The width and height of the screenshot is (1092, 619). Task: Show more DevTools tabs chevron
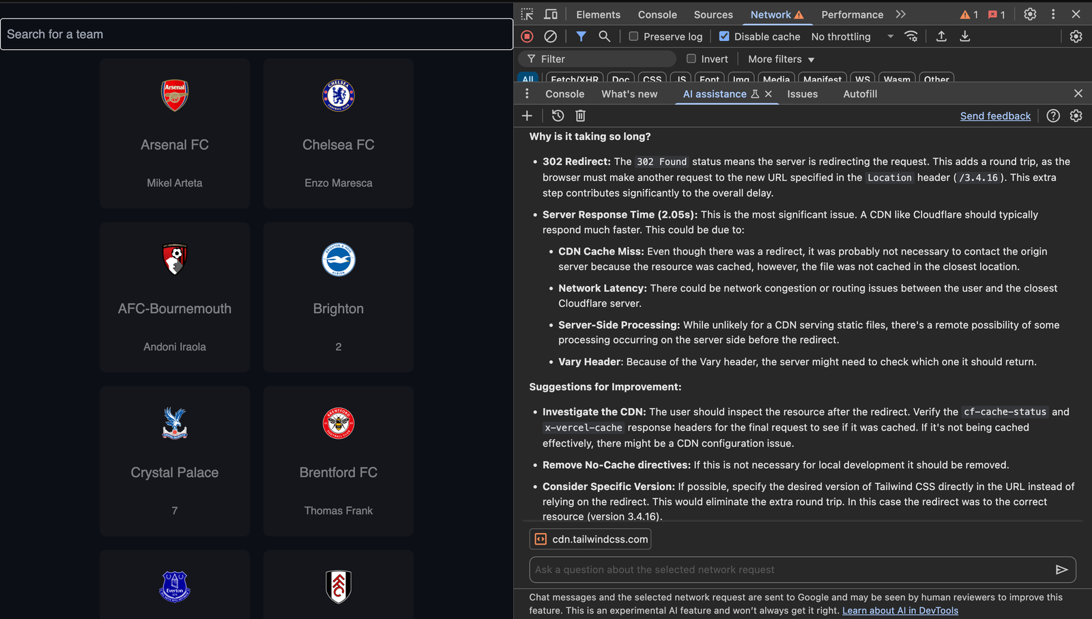click(901, 14)
